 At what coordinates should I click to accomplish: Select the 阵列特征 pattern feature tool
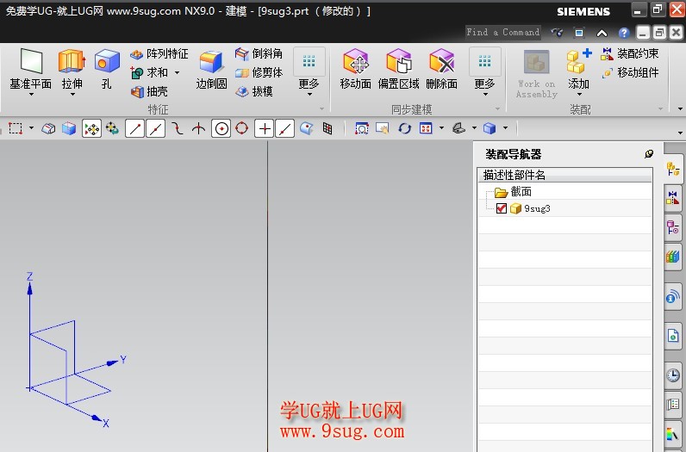pos(159,53)
